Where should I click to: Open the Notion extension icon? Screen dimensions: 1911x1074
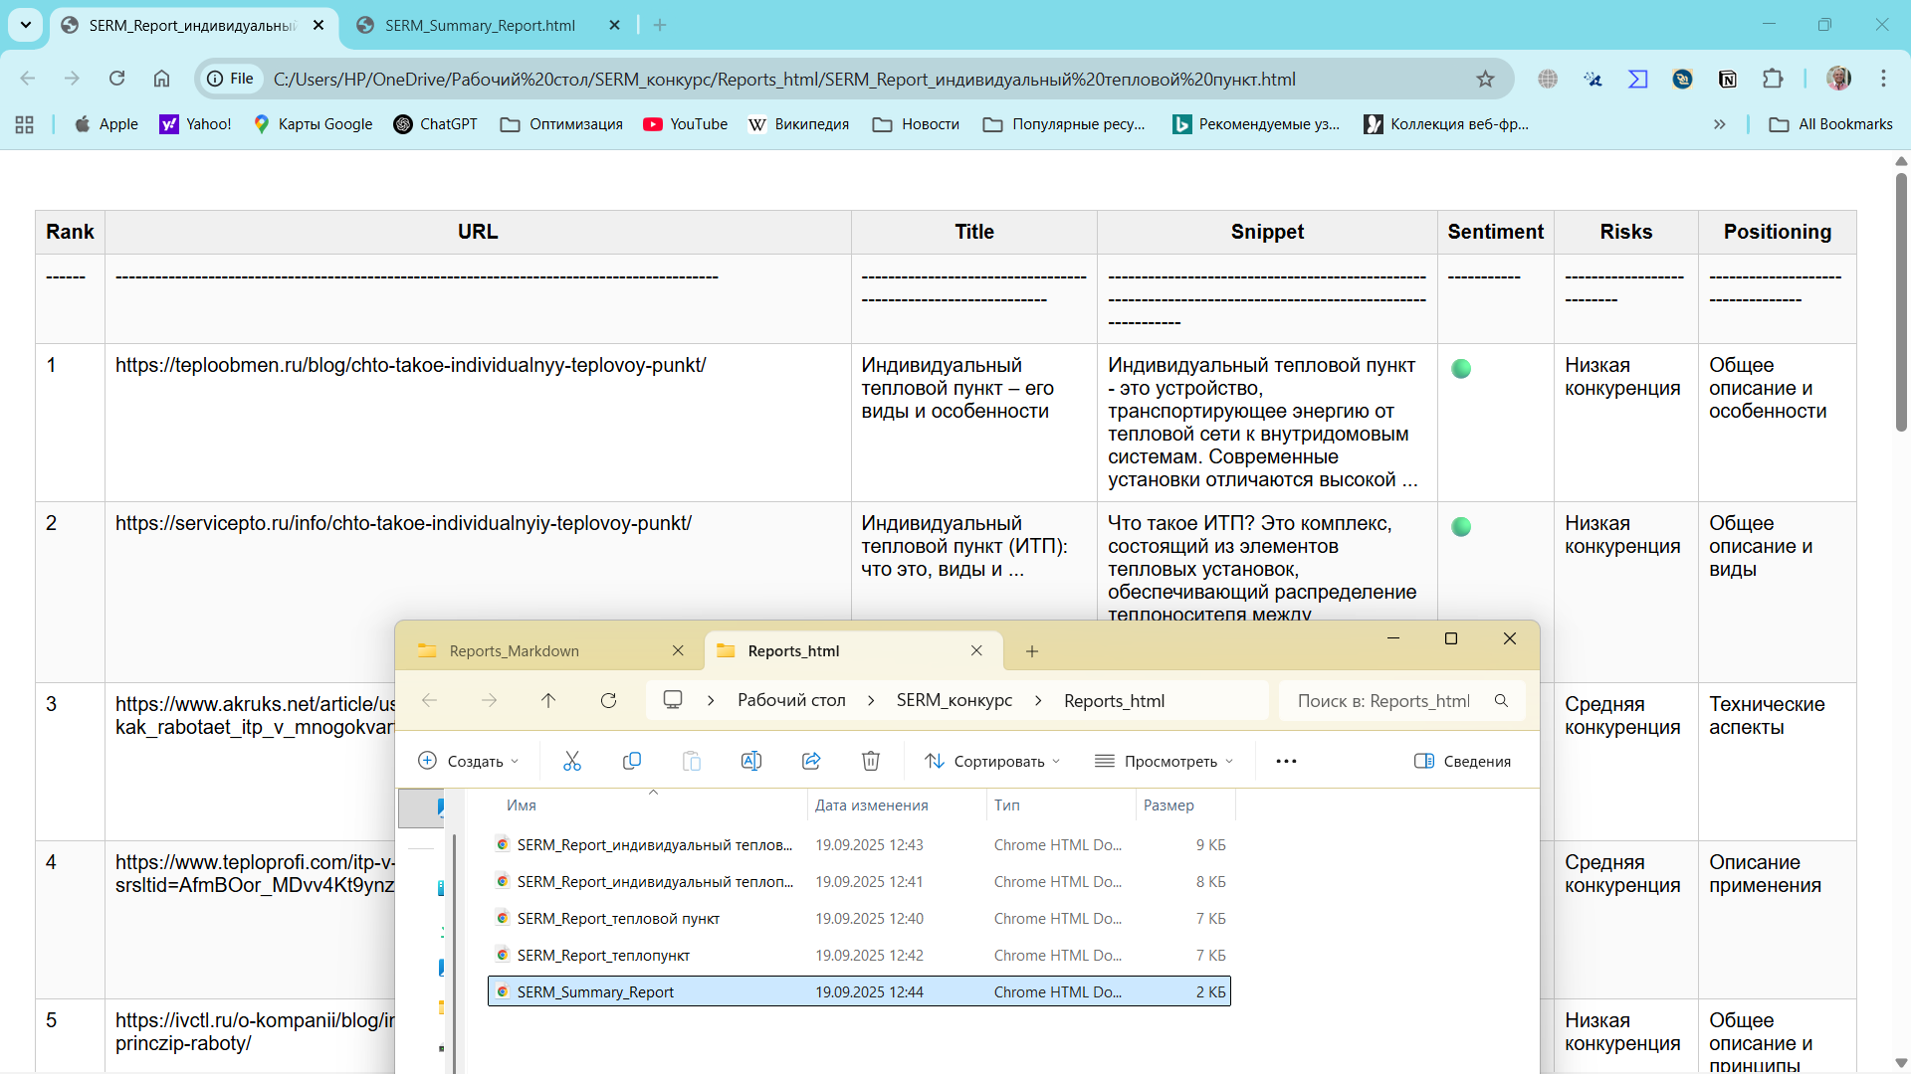coord(1728,79)
